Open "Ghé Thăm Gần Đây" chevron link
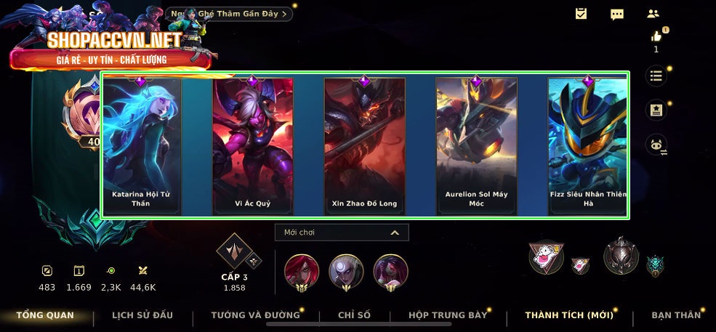The width and height of the screenshot is (716, 332). pos(229,14)
